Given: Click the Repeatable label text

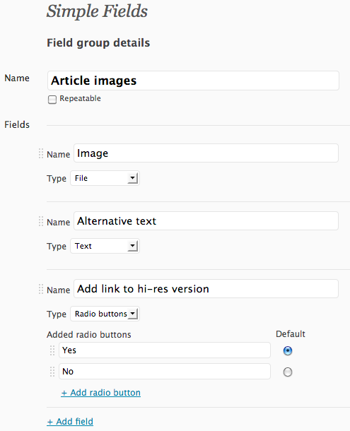Looking at the screenshot, I should tap(80, 98).
